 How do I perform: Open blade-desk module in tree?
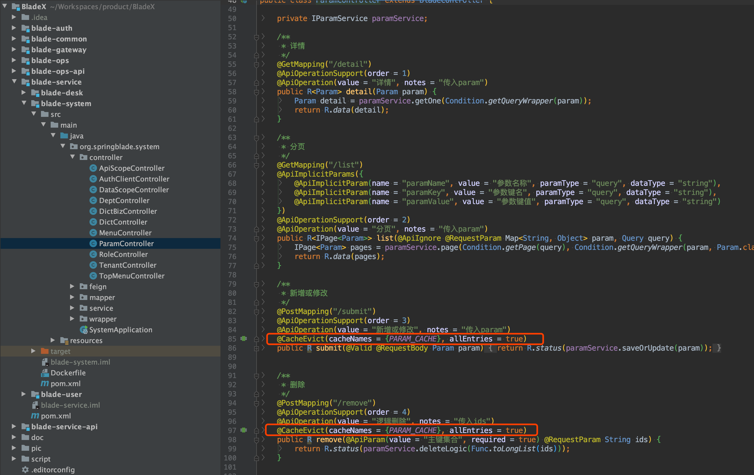click(x=62, y=93)
